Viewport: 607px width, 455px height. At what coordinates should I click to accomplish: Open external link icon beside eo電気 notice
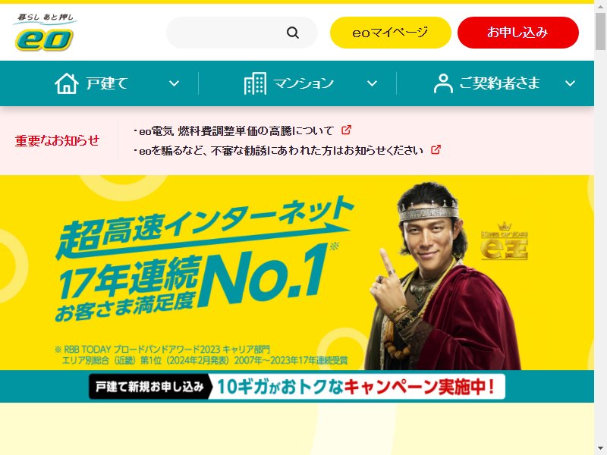click(346, 130)
